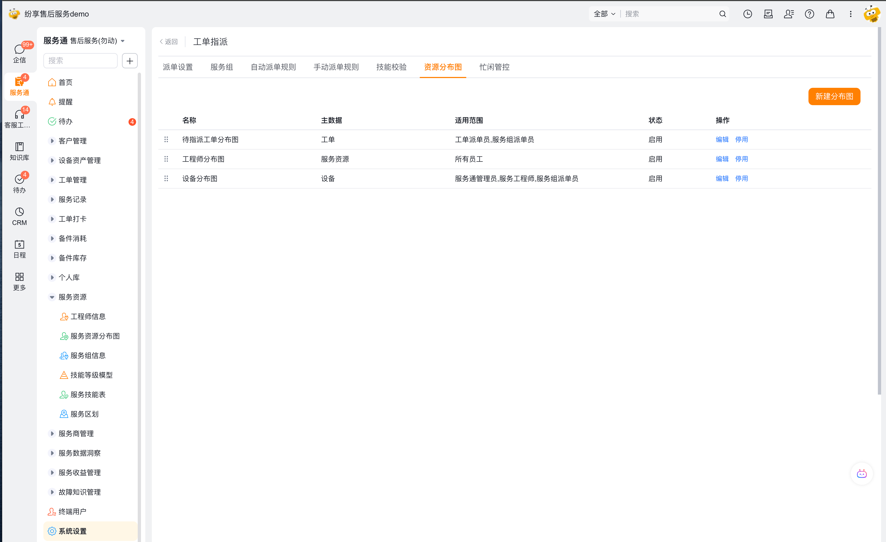886x542 pixels.
Task: Edit the 待指派工单分布图 row
Action: coord(722,140)
